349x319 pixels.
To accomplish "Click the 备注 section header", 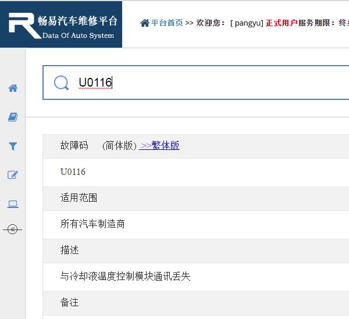I will 69,303.
